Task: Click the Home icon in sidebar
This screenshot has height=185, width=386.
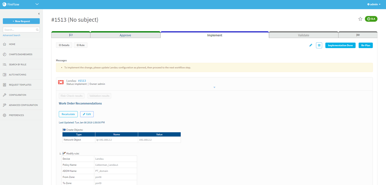Action: pos(5,44)
